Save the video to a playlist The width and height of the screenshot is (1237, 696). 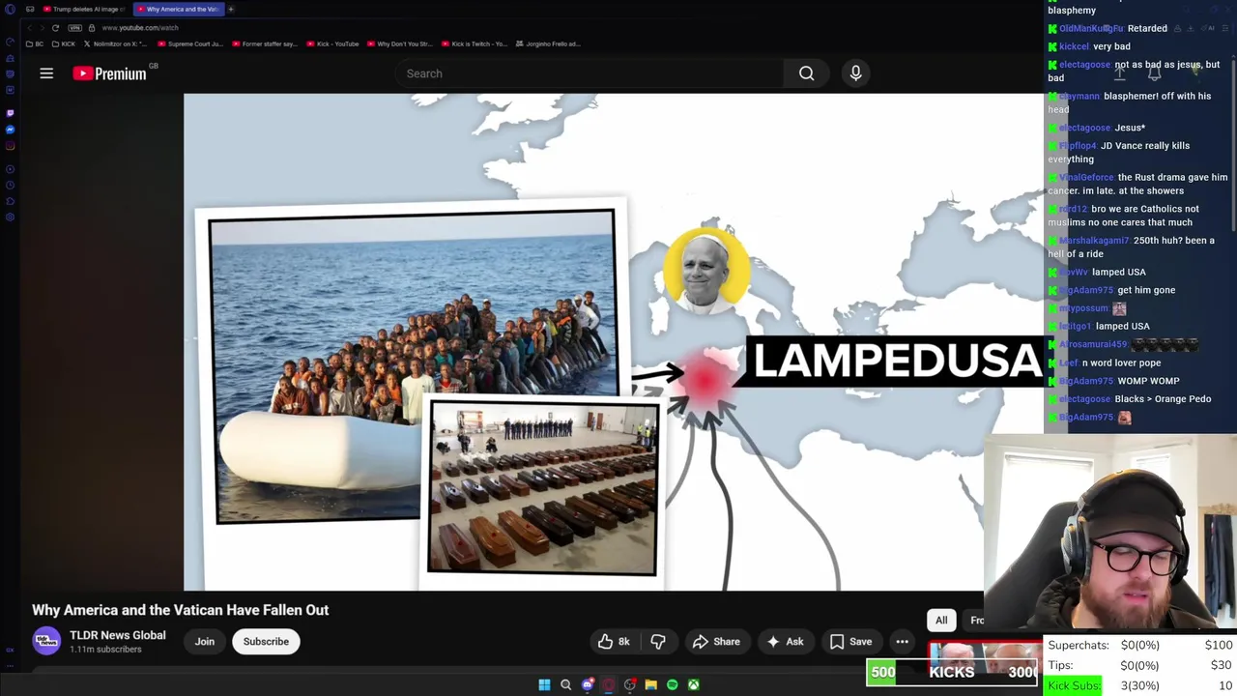click(x=850, y=642)
